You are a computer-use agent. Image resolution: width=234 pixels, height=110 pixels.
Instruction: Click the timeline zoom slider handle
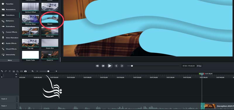48,71
